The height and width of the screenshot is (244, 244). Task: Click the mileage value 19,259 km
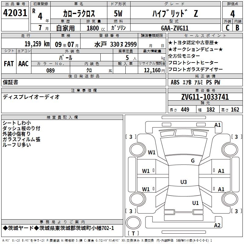pyautogui.click(x=37, y=44)
